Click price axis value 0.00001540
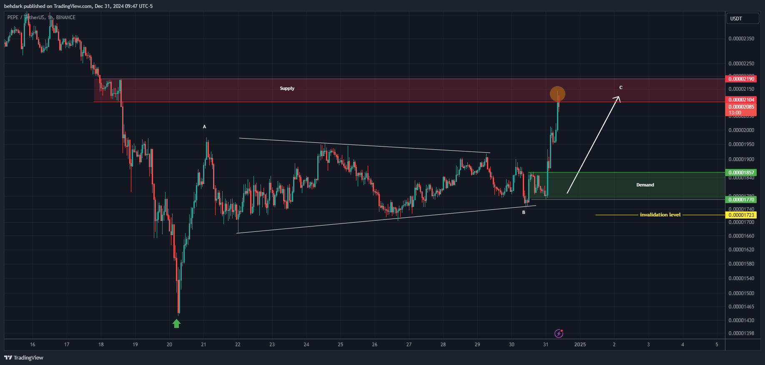Screen dimensions: 765x365 pyautogui.click(x=741, y=278)
